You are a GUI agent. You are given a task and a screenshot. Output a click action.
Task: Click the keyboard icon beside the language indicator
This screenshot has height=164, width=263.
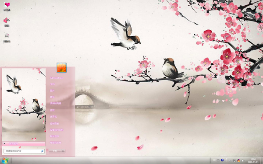(218, 160)
